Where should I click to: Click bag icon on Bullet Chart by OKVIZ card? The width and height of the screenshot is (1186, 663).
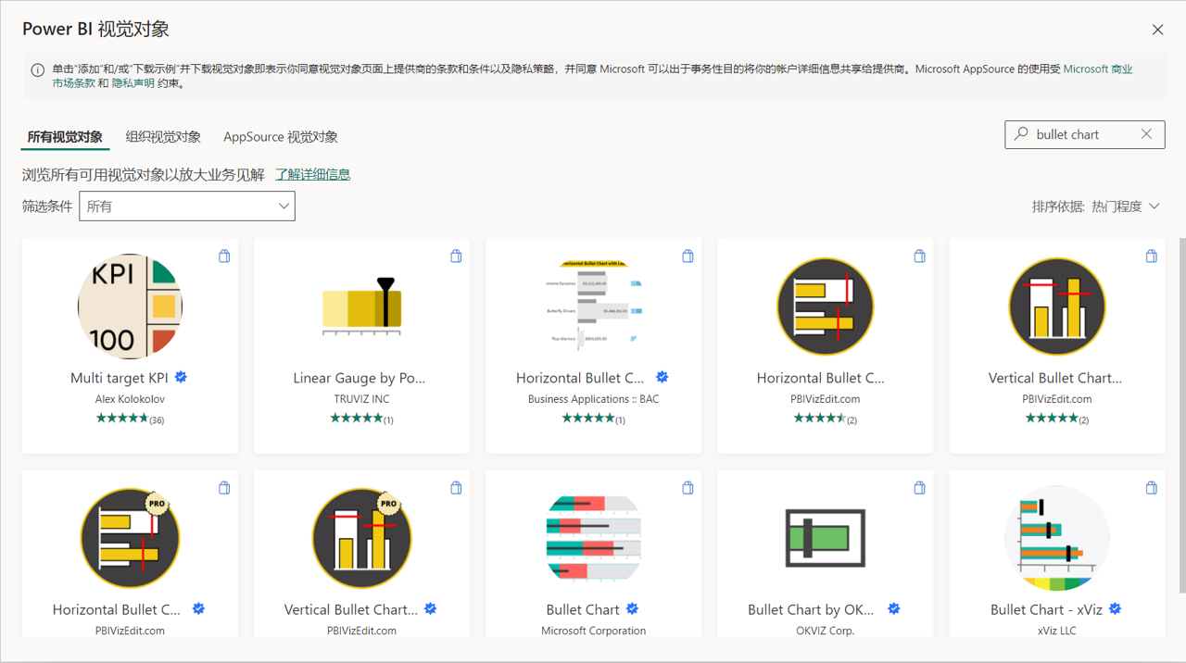(920, 487)
